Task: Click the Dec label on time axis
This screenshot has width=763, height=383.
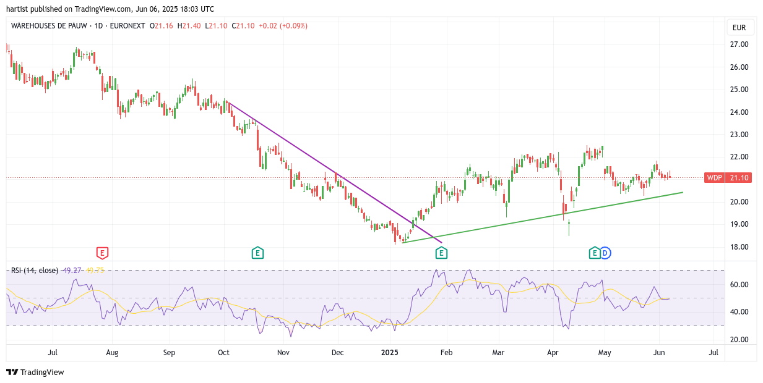Action: (x=338, y=353)
